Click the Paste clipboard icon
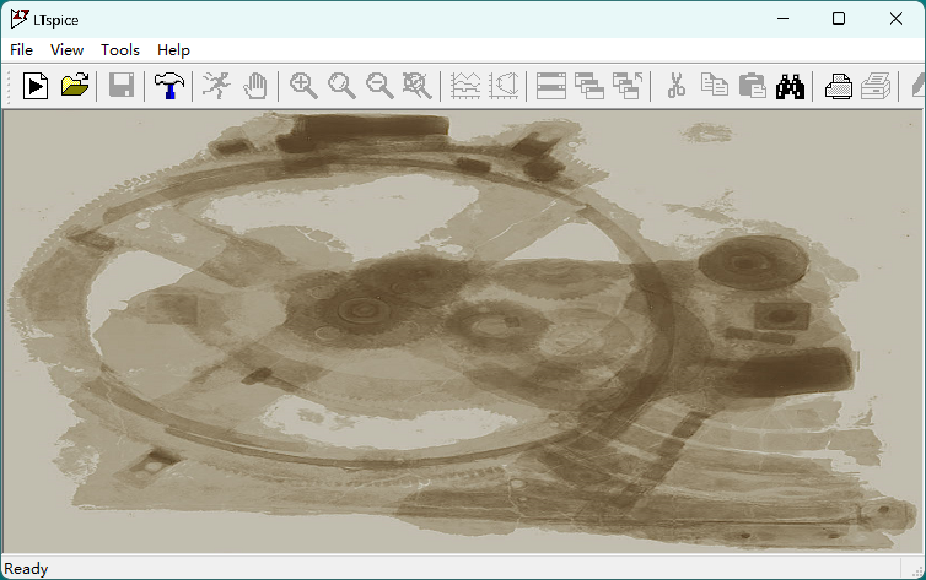The width and height of the screenshot is (926, 580). click(x=752, y=86)
